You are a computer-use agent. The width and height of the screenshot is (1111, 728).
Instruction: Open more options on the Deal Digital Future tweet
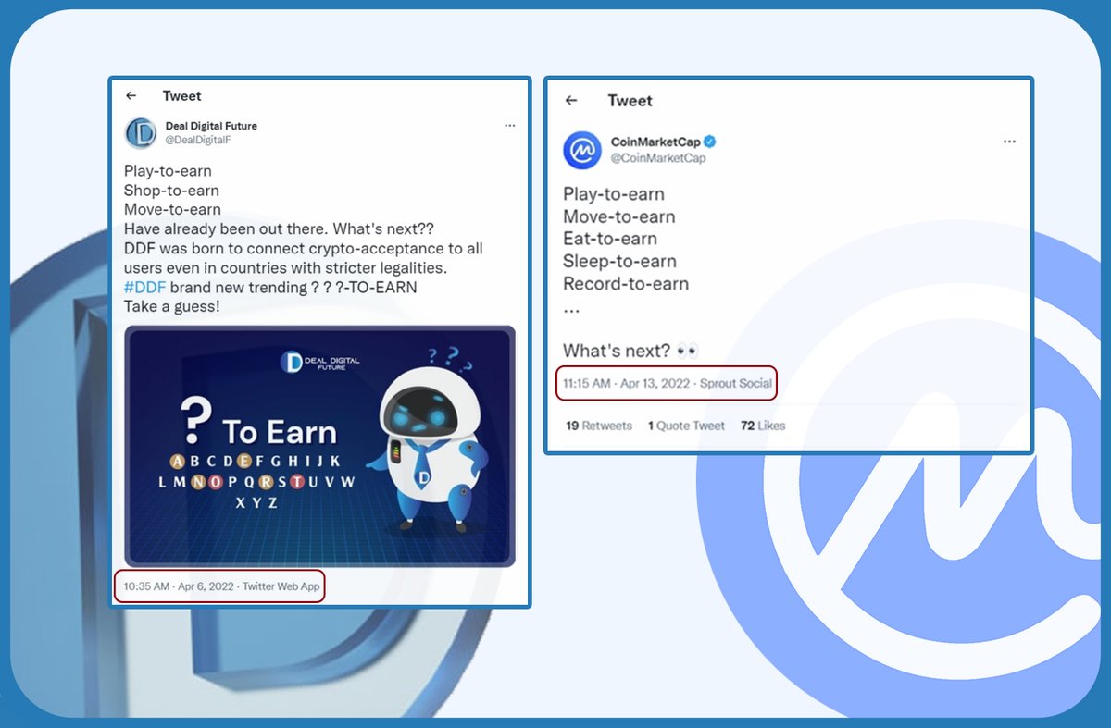click(x=509, y=125)
